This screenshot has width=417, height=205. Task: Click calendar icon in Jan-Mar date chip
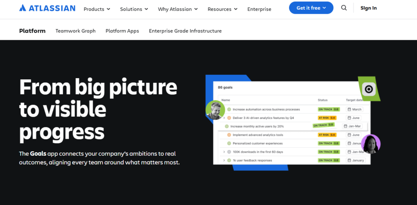point(345,126)
